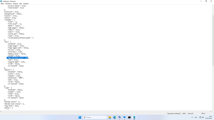Open the terminal window from the taskbar

click(129, 117)
